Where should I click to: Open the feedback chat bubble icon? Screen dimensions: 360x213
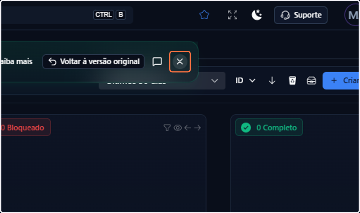coord(157,62)
